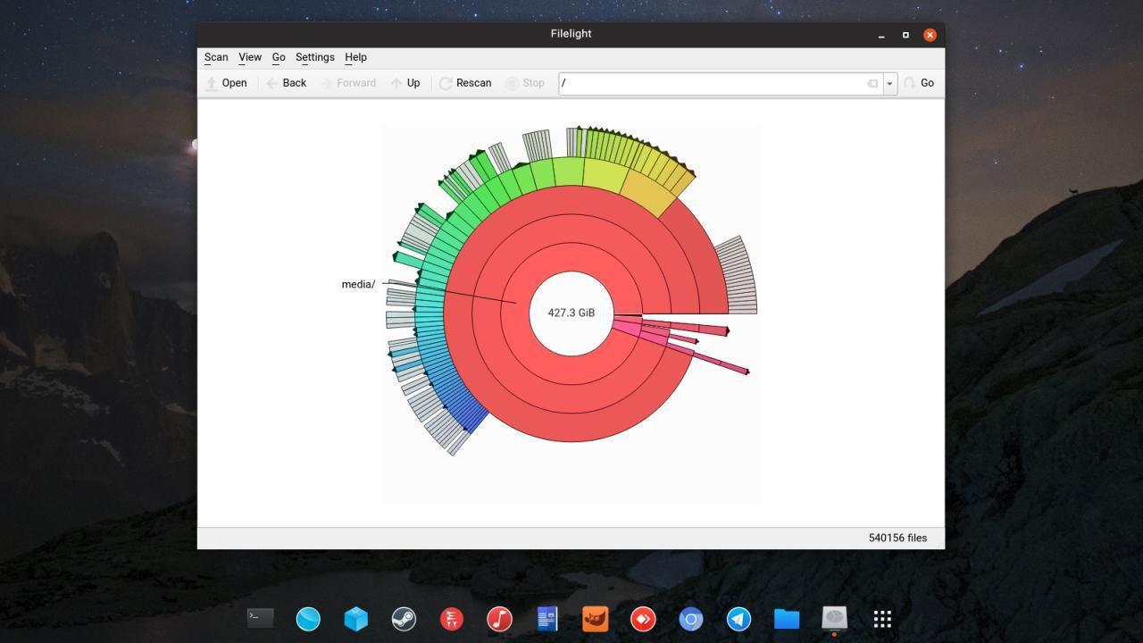The width and height of the screenshot is (1143, 643).
Task: Open the Scan menu
Action: coord(216,57)
